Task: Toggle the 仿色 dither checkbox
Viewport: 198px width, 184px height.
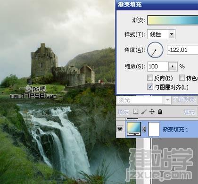Action: click(x=182, y=77)
